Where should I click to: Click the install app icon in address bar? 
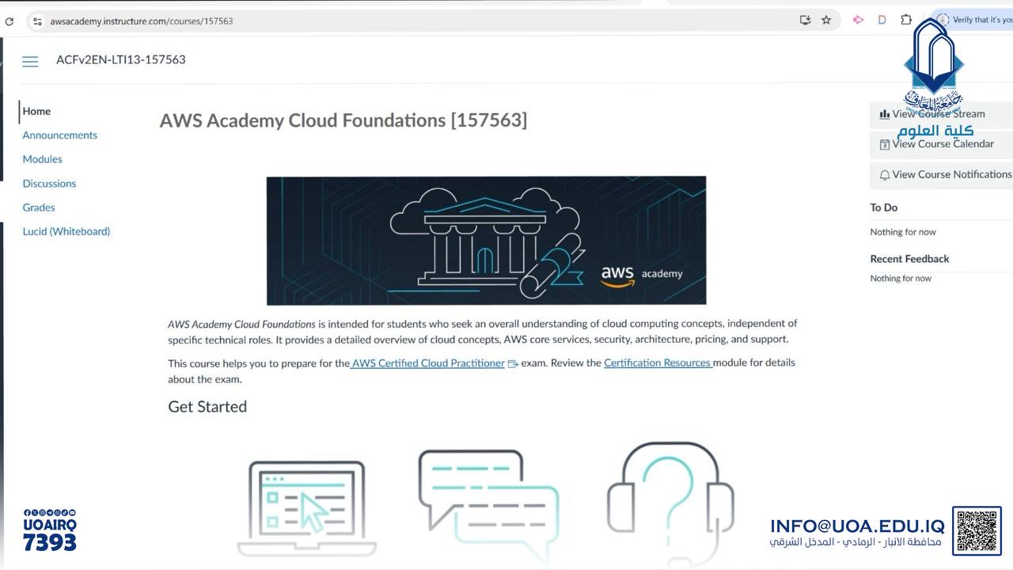[805, 21]
